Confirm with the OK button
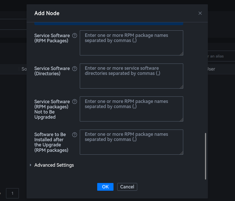Viewport: 235px width, 201px height. click(x=105, y=187)
